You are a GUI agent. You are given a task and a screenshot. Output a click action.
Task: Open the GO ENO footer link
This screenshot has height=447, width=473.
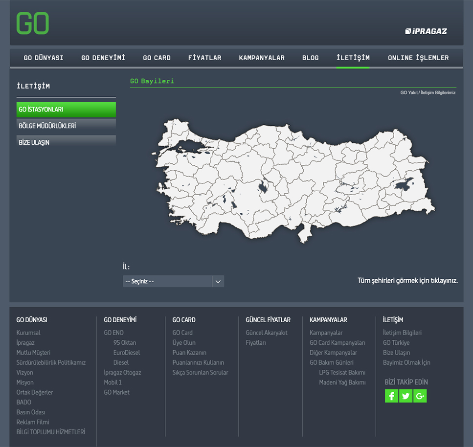coord(113,333)
